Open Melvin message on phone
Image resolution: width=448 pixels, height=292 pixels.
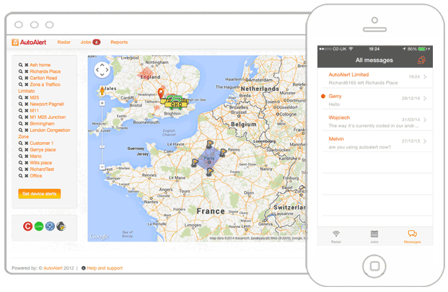375,143
